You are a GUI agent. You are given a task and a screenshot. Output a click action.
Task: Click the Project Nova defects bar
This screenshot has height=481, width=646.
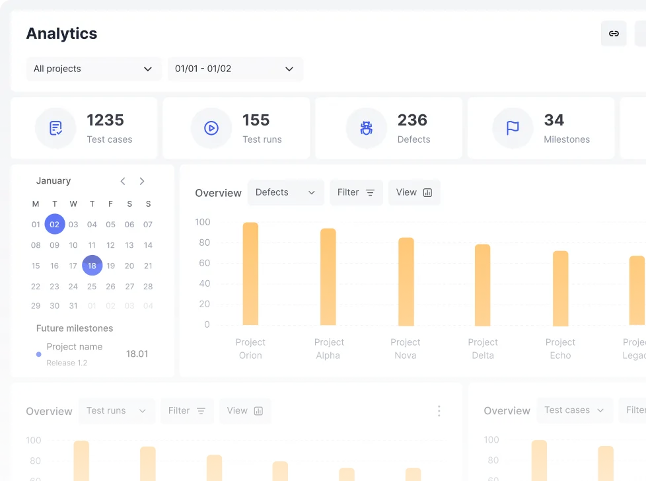click(x=406, y=281)
